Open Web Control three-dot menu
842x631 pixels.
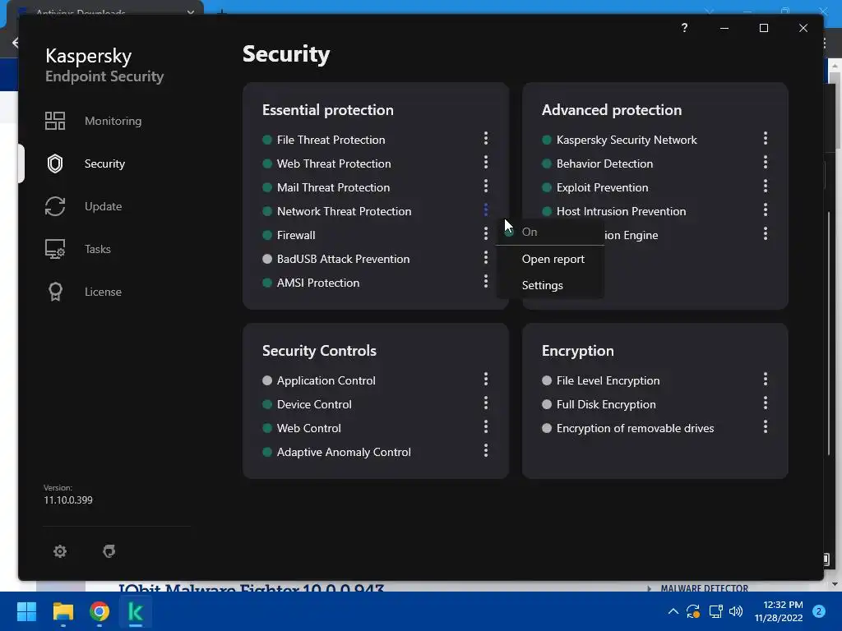(x=486, y=426)
